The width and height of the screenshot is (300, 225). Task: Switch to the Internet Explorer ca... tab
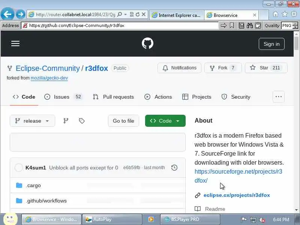[x=177, y=15]
